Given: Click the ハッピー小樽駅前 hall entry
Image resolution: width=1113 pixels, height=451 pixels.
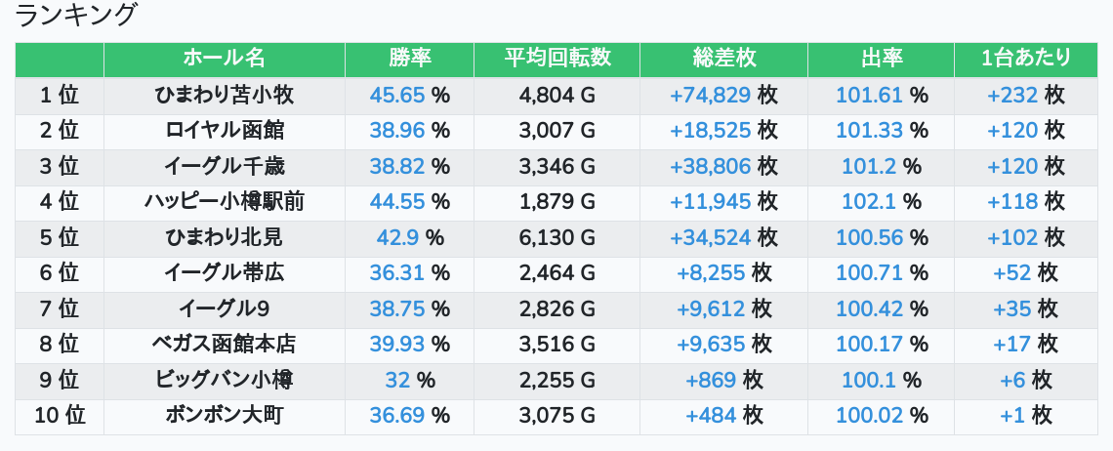Looking at the screenshot, I should 225,202.
